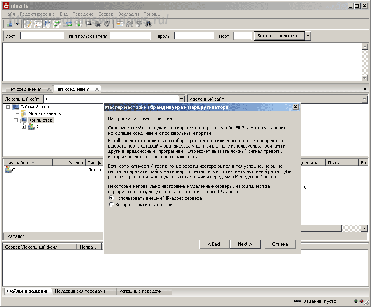Viewport: 371px width, 307px height.
Task: Click the binoculars file search icon
Action: point(148,24)
